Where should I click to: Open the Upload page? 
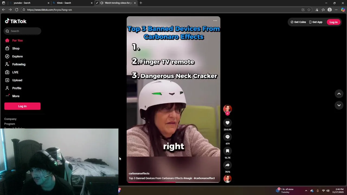pyautogui.click(x=17, y=80)
